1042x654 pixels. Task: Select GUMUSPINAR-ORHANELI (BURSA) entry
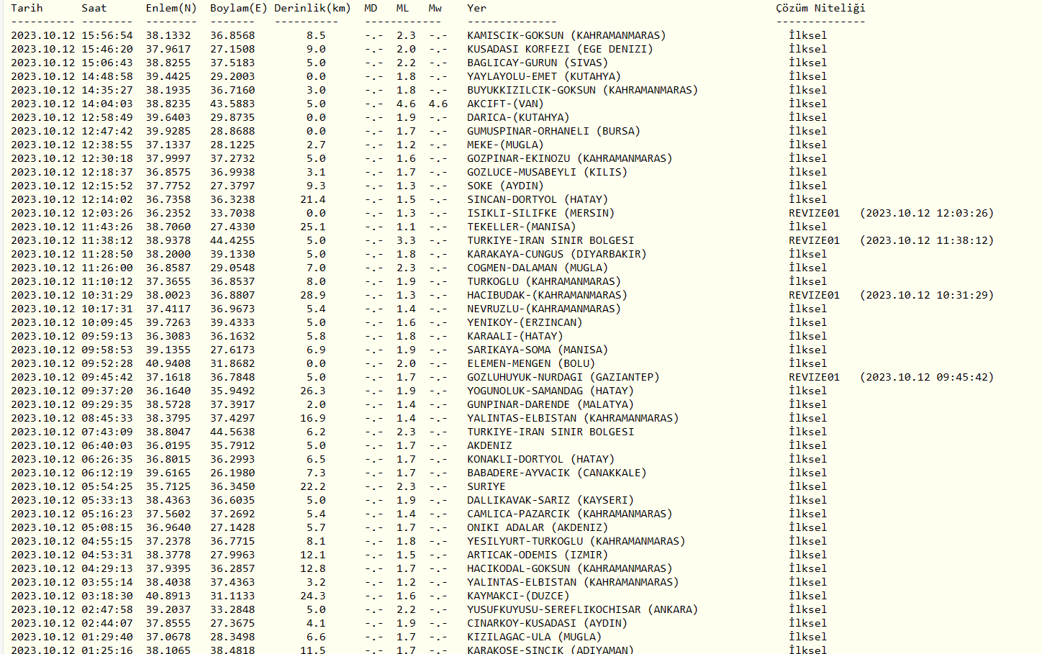pyautogui.click(x=553, y=131)
